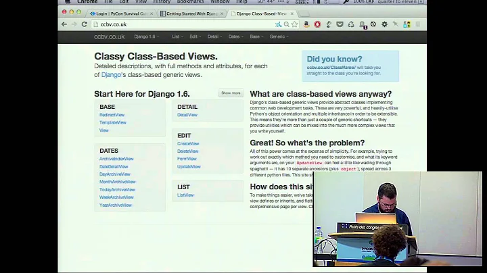Expand the List navbar dropdown
Image resolution: width=487 pixels, height=273 pixels.
tap(177, 36)
